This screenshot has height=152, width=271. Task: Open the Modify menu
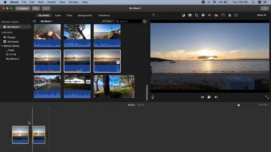tap(52, 2)
